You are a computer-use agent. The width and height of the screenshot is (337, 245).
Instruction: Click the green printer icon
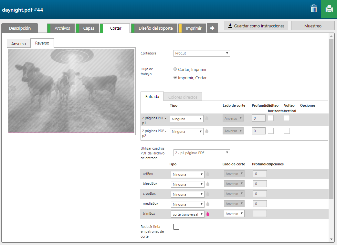click(x=329, y=9)
